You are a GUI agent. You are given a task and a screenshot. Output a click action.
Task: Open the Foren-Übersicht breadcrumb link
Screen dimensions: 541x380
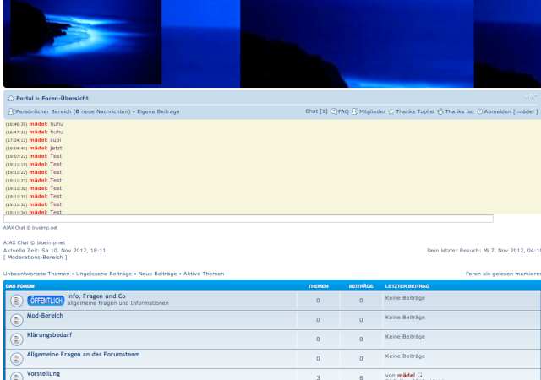[x=65, y=98]
